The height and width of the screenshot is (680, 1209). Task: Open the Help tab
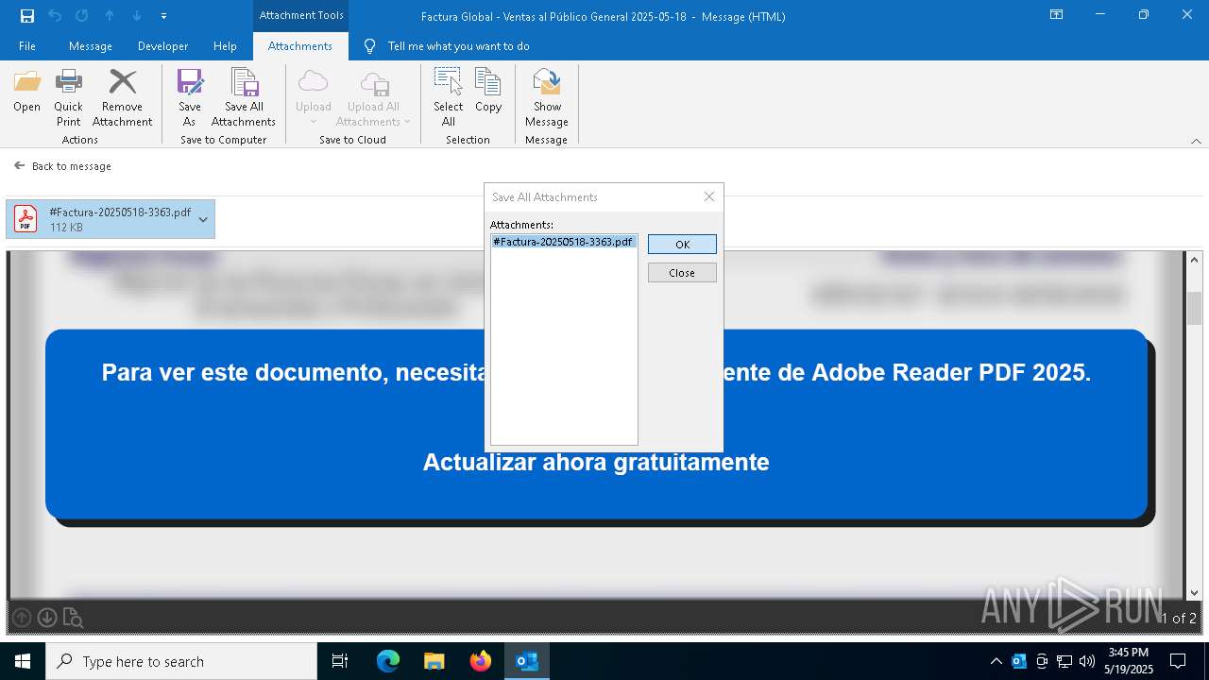[225, 46]
